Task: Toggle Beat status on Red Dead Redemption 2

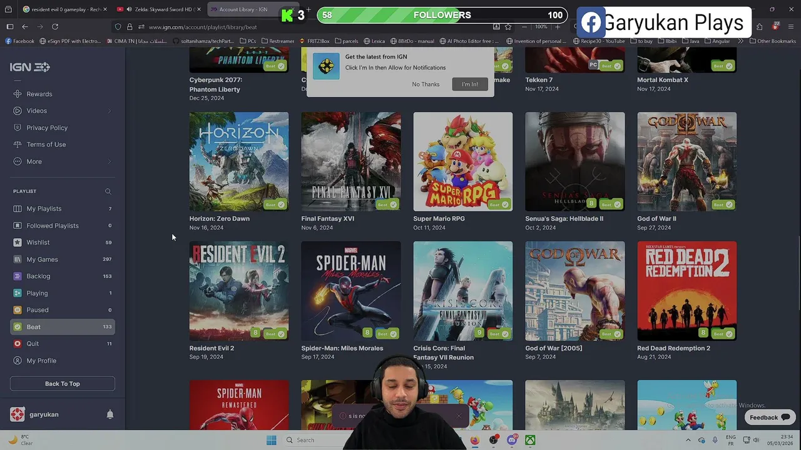Action: (723, 334)
